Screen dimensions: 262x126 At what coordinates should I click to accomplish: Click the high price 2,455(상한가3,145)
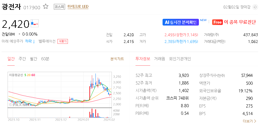coord(181,35)
